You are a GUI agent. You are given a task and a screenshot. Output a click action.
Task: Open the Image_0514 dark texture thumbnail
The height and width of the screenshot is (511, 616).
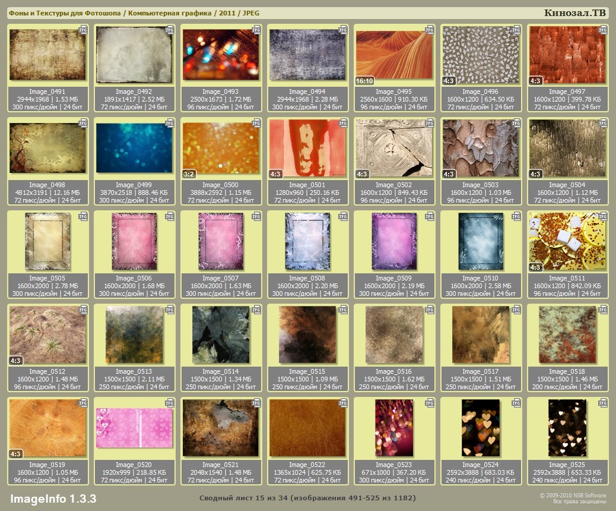tap(220, 335)
